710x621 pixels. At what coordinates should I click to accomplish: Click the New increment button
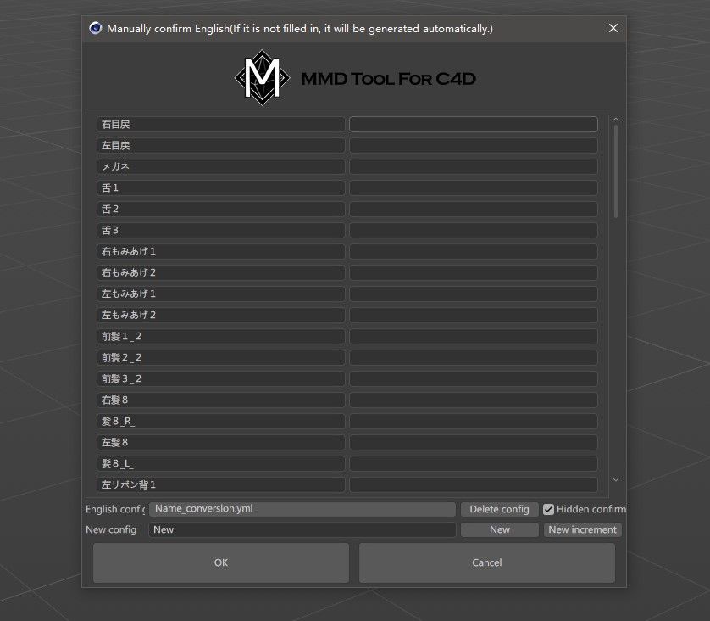pyautogui.click(x=582, y=529)
